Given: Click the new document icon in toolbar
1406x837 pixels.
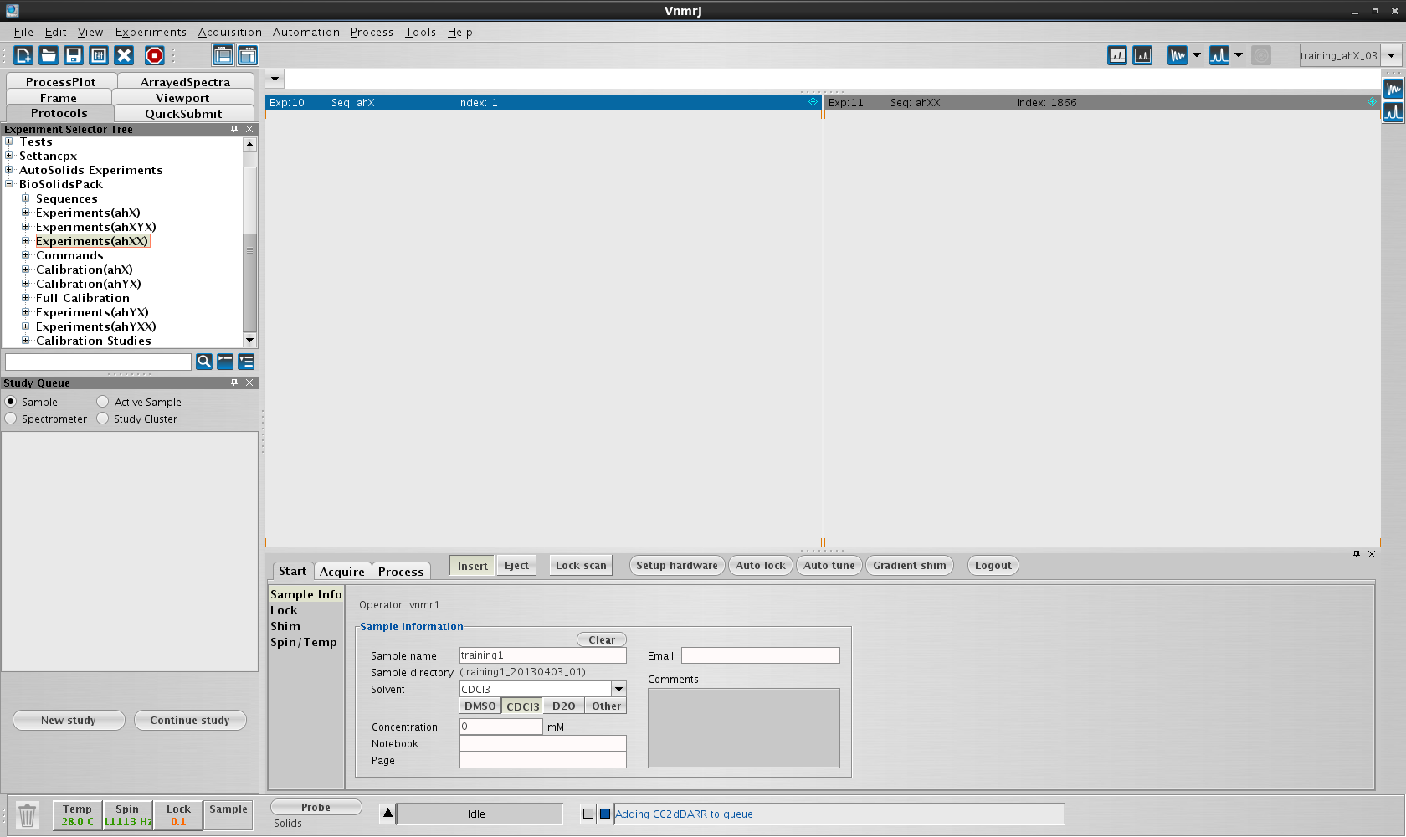Looking at the screenshot, I should (x=23, y=55).
